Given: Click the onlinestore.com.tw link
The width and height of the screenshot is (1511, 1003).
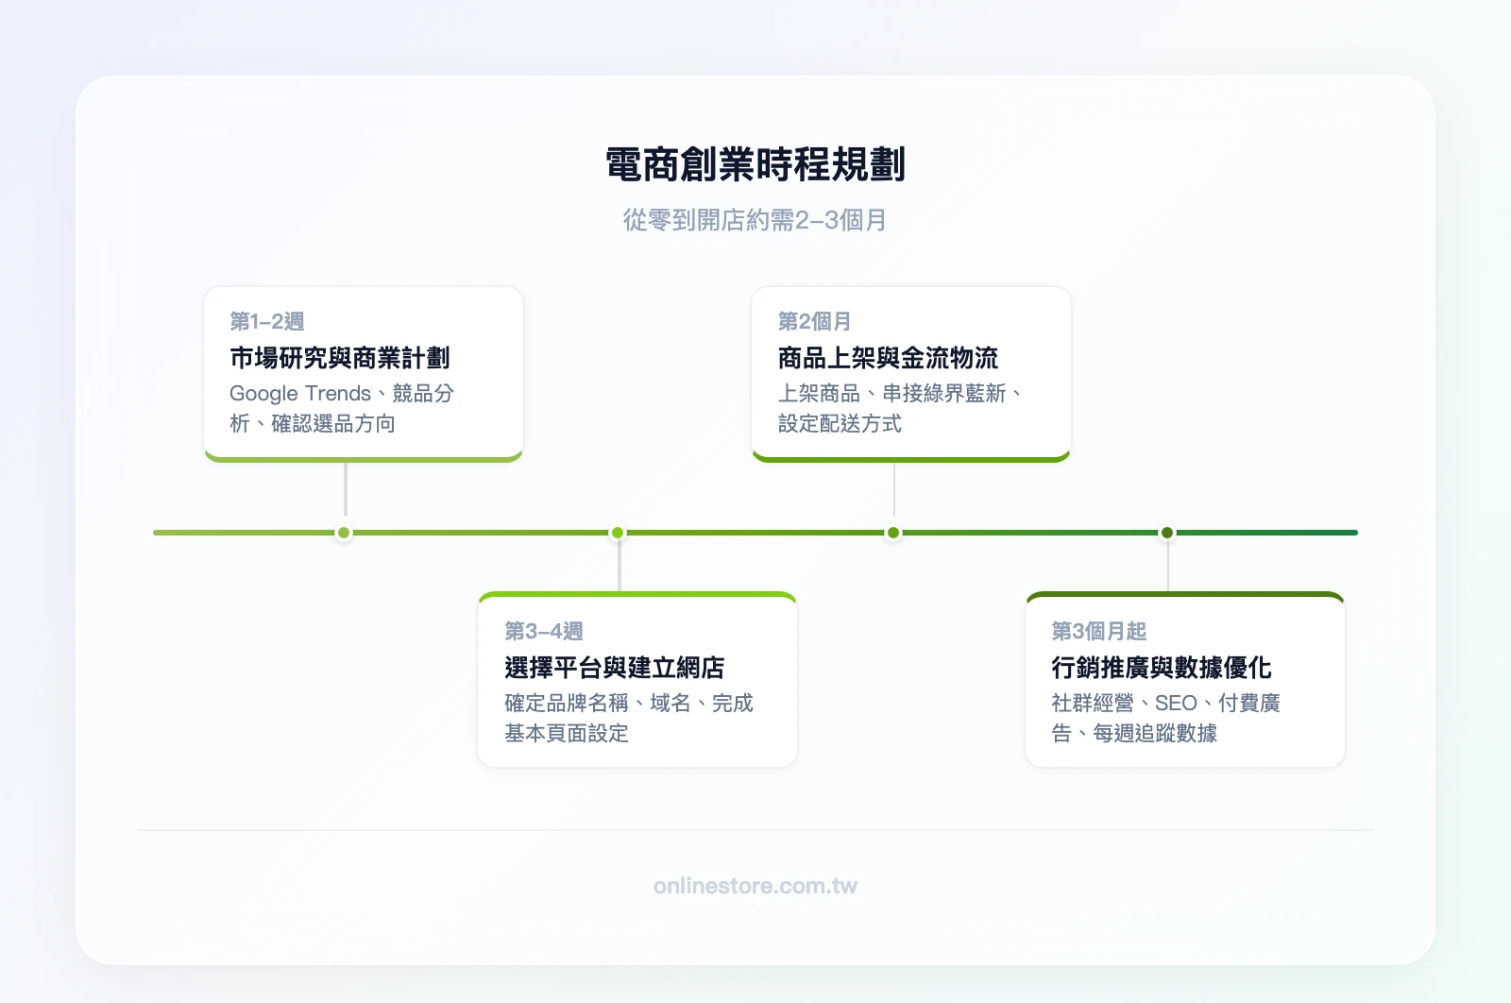Looking at the screenshot, I should (x=755, y=886).
